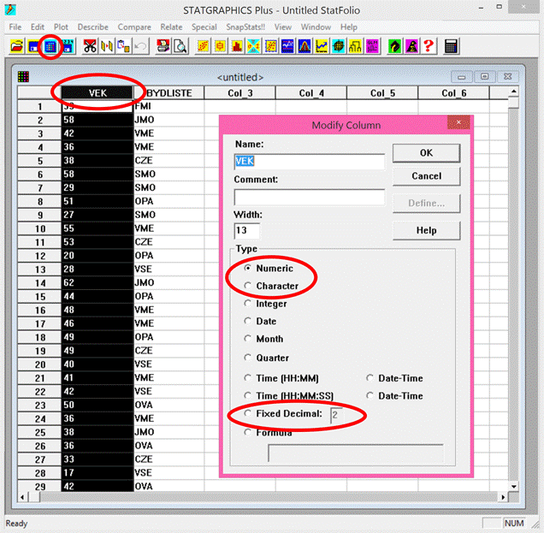Click the magenta GLM icon
This screenshot has width=544, height=533.
pos(373,46)
